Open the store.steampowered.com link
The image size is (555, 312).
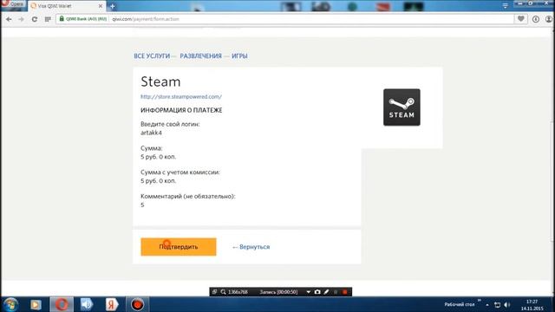(181, 96)
